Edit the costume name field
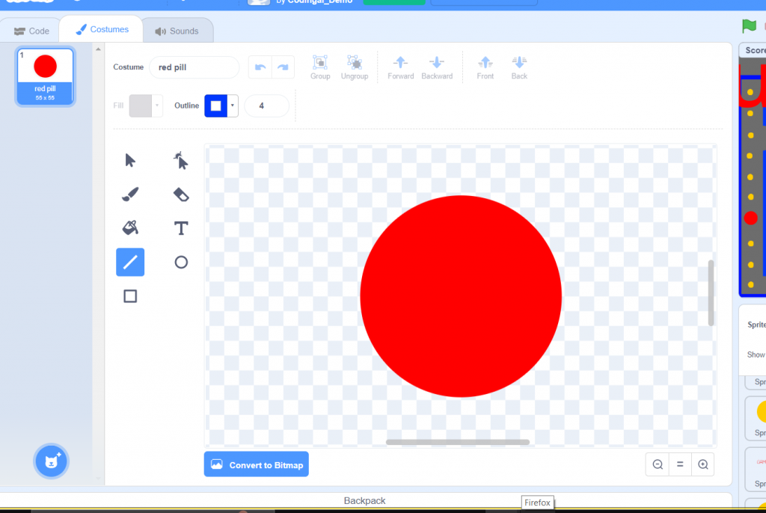The width and height of the screenshot is (766, 513). coord(194,67)
